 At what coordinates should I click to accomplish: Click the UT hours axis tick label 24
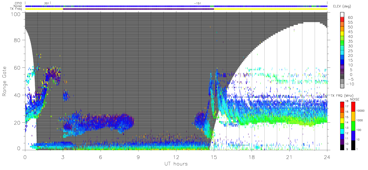[327, 157]
